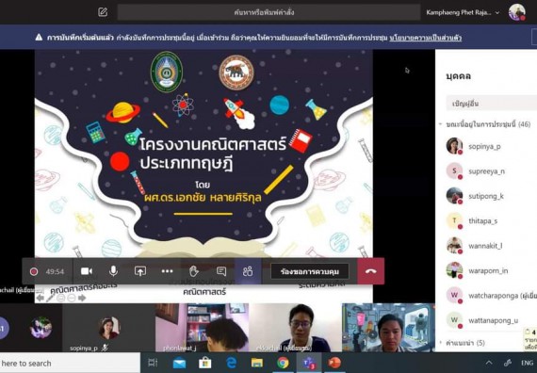This screenshot has height=373, width=537.
Task: Open Microsoft Store on the taskbar
Action: (205, 363)
